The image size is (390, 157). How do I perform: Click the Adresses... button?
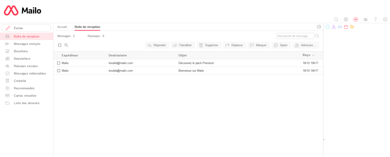(x=306, y=45)
